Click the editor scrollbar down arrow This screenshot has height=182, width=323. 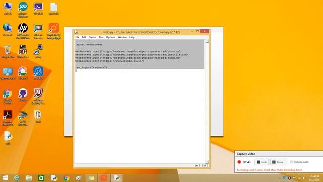tap(207, 162)
